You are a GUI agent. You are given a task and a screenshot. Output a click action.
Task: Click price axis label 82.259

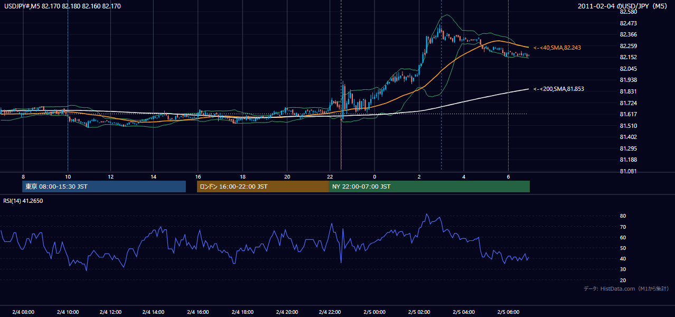628,46
